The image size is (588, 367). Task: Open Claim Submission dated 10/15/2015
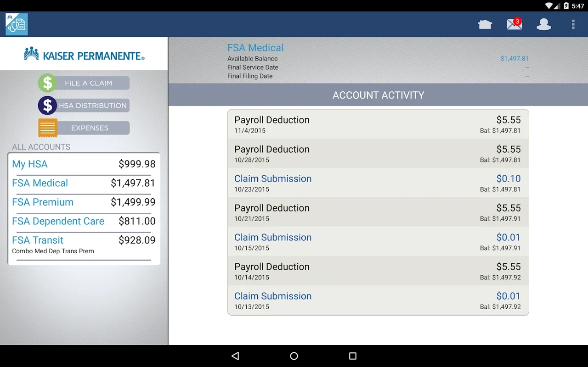click(378, 242)
